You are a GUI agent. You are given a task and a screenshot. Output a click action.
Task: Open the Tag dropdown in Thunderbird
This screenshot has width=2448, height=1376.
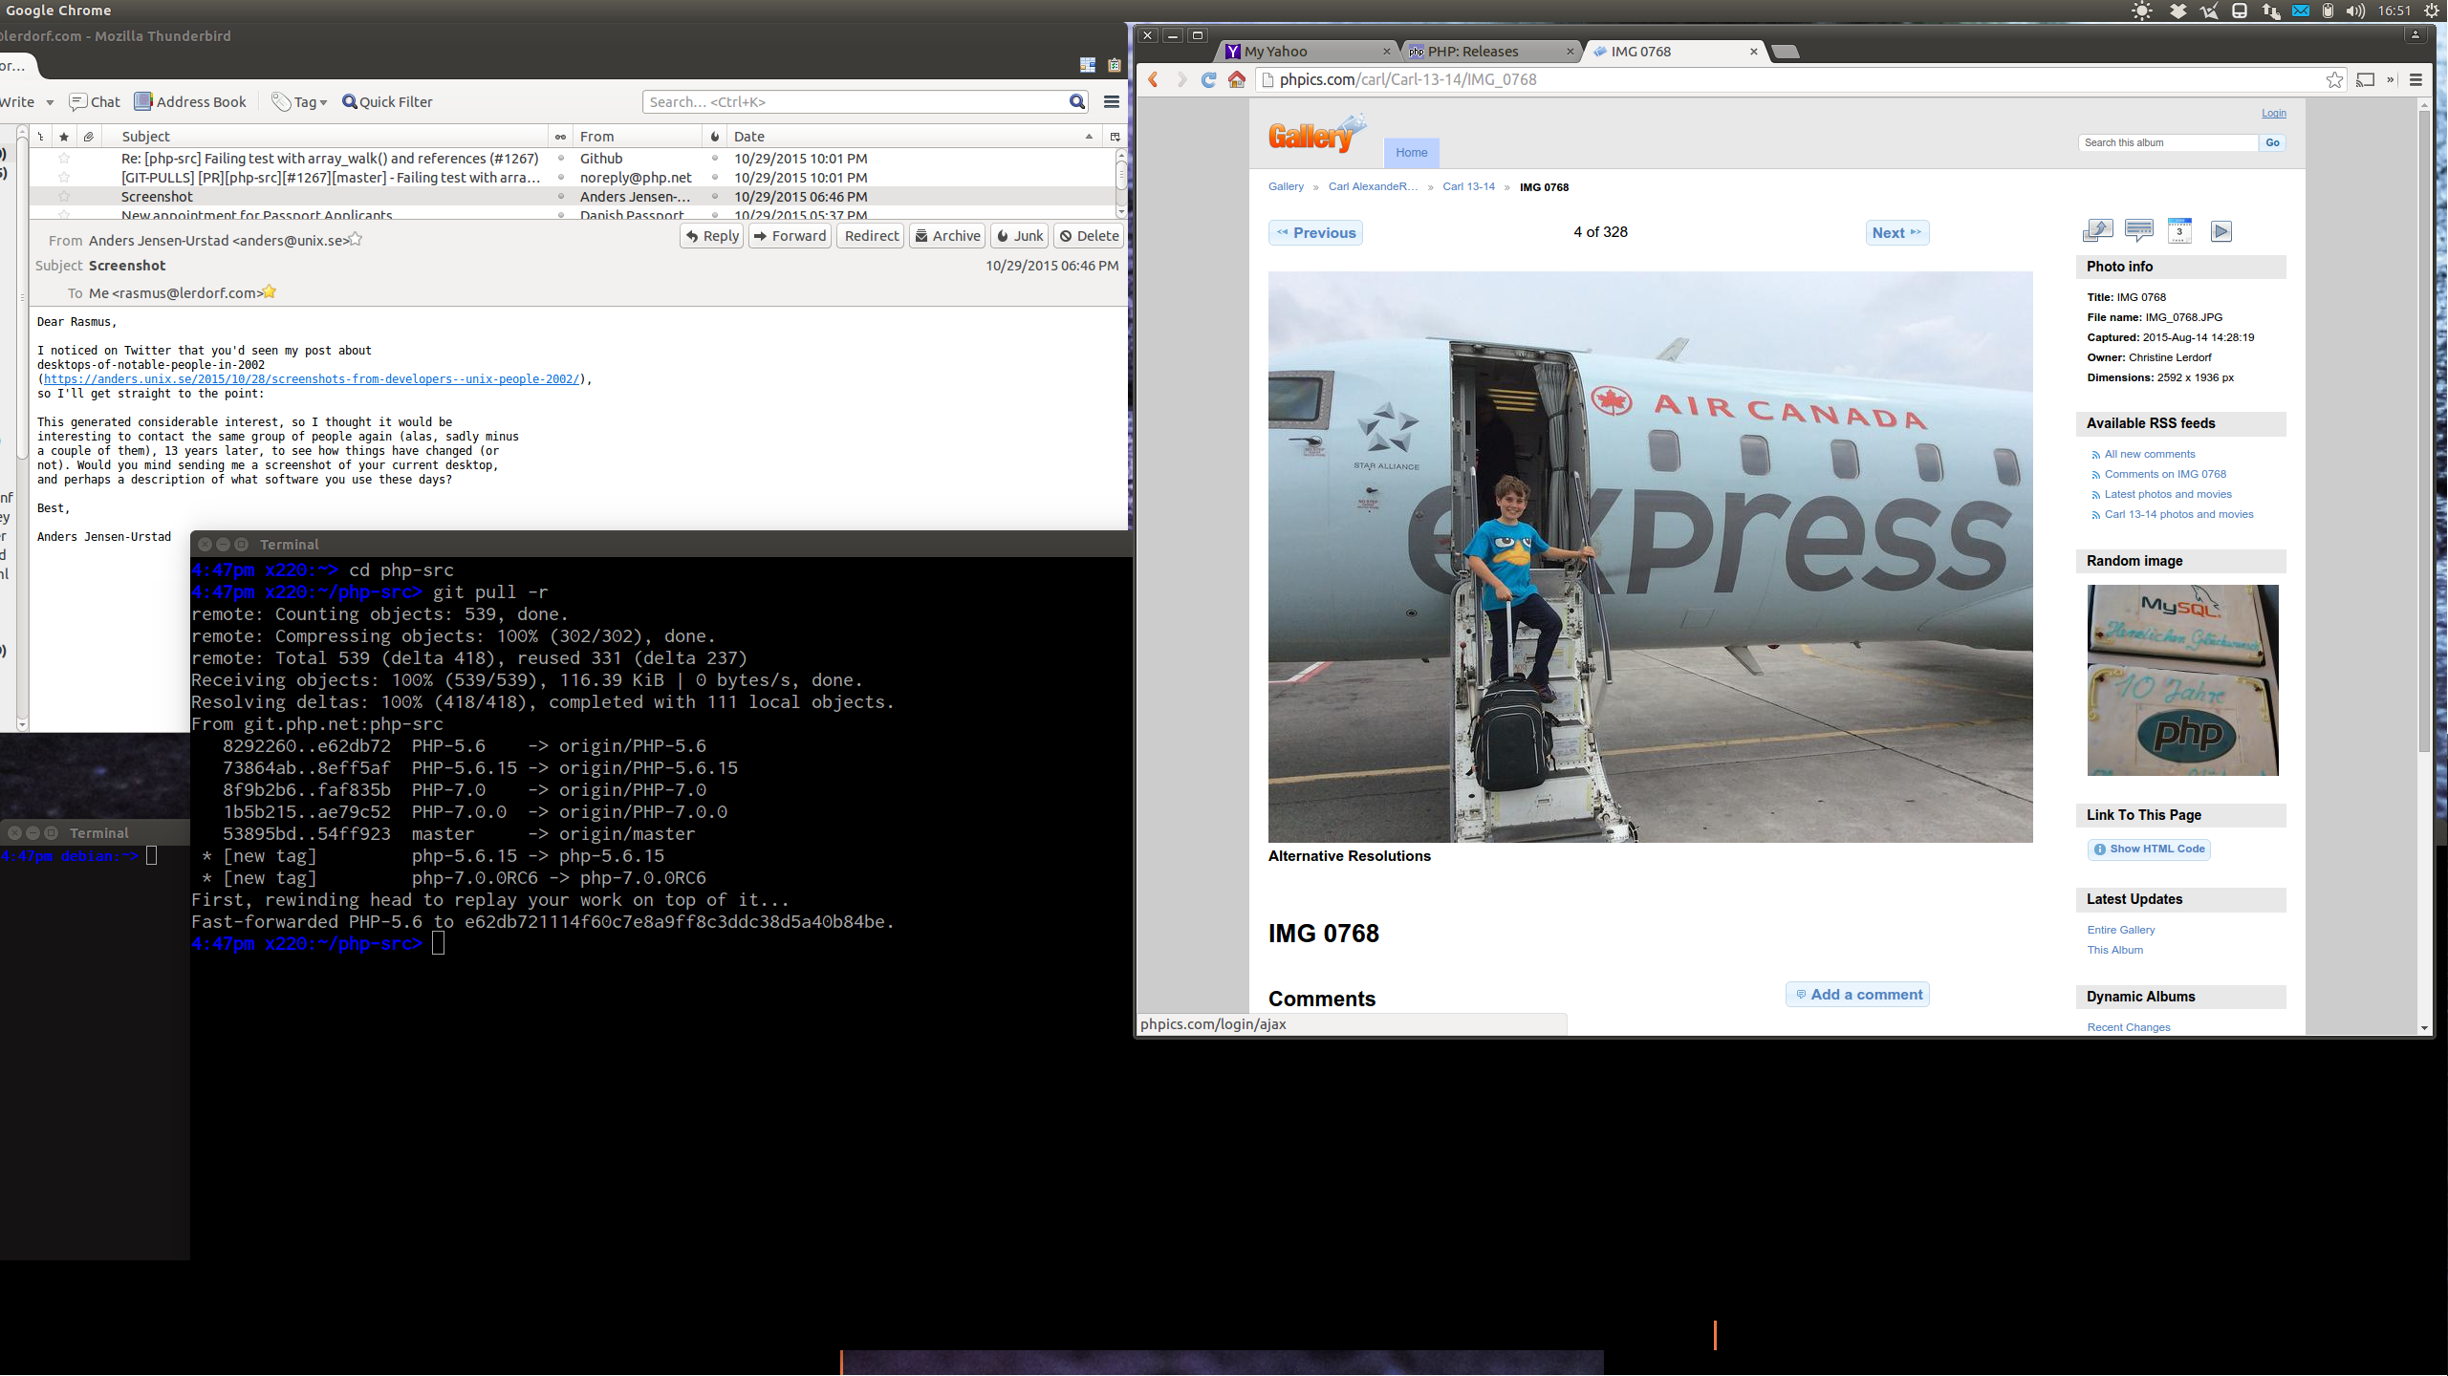pos(299,101)
